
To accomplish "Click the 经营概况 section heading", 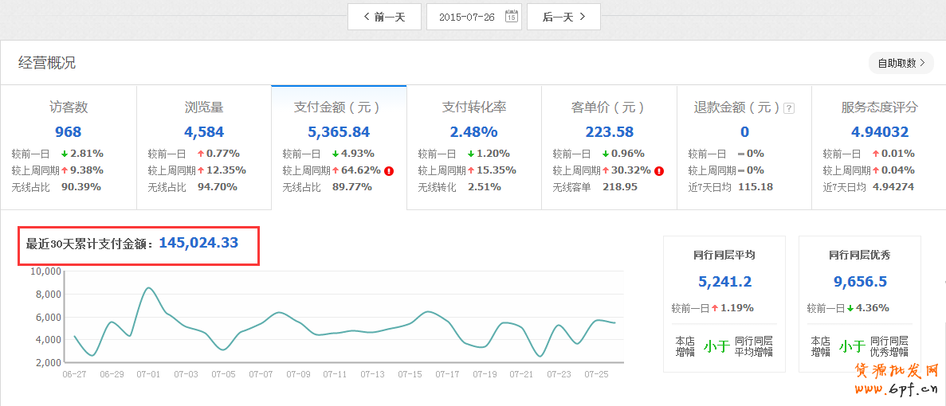I will point(47,63).
